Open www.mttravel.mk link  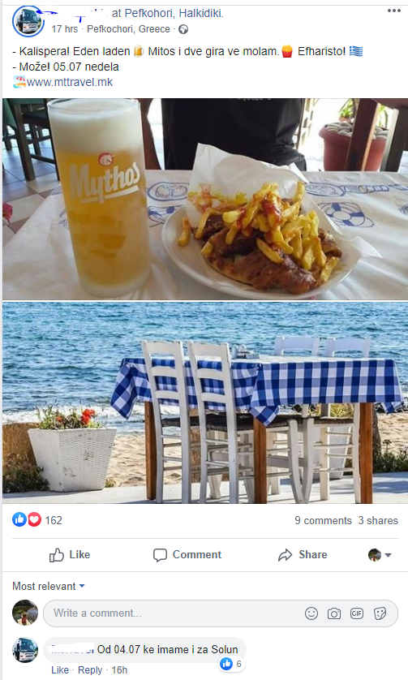[70, 82]
